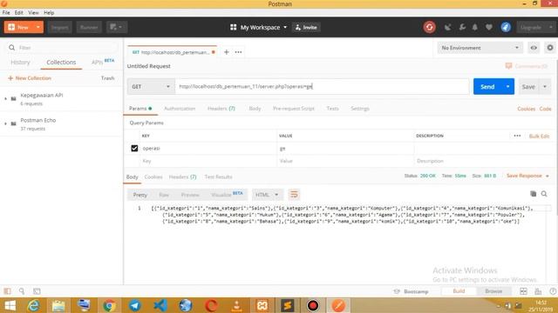
Task: Toggle line wrap in response body
Action: pyautogui.click(x=294, y=195)
